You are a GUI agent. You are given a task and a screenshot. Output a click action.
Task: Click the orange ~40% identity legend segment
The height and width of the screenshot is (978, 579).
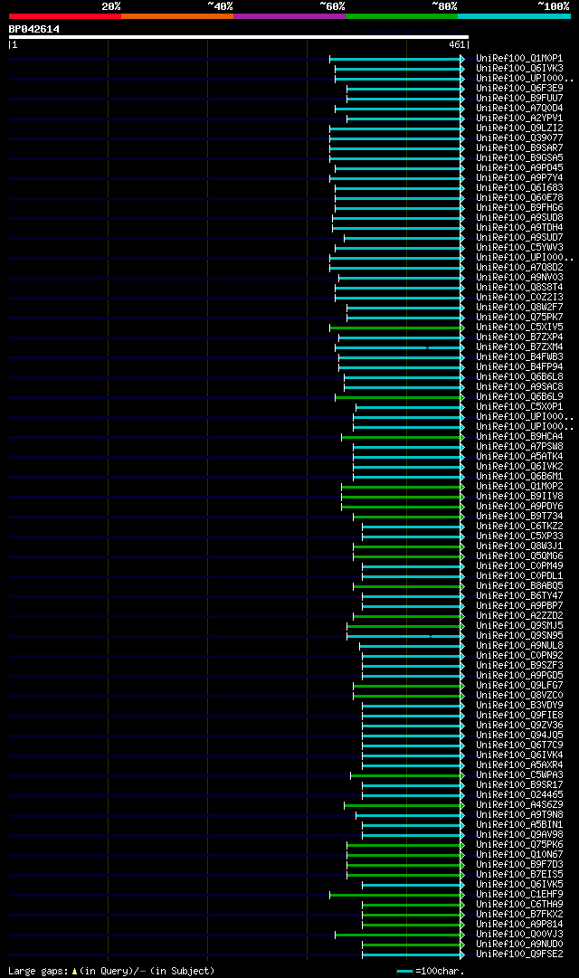pyautogui.click(x=177, y=16)
